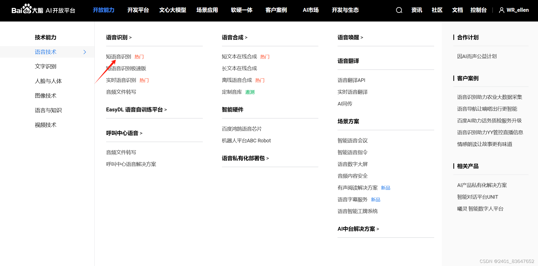Open the 软硬一体 nav menu
This screenshot has height=266, width=538.
pos(242,10)
